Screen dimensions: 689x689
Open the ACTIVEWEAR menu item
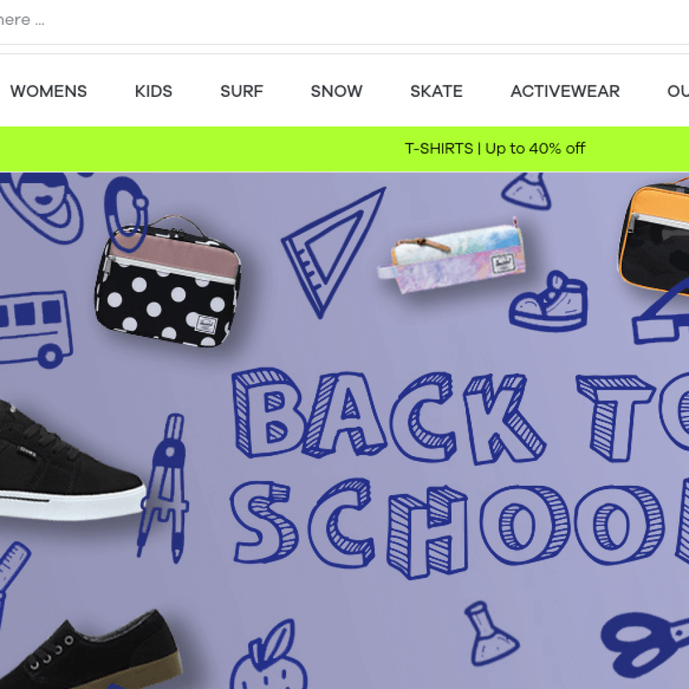[565, 92]
